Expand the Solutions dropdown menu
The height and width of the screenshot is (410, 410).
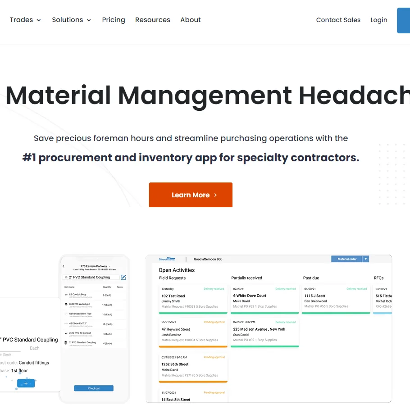point(71,20)
